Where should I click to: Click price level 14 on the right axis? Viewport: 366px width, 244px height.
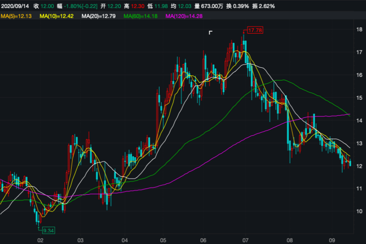360,121
